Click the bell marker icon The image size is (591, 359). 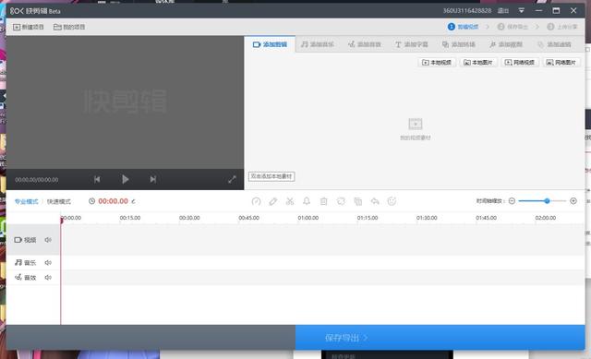[x=307, y=201]
